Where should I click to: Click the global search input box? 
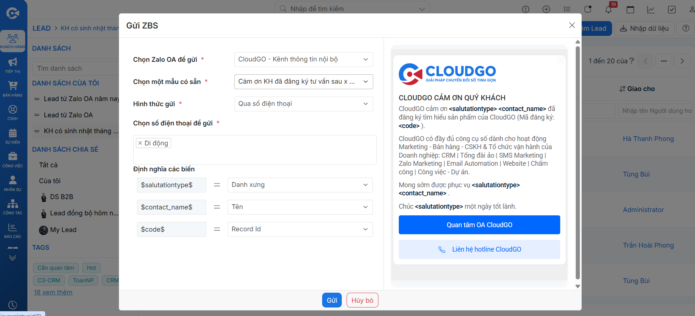pyautogui.click(x=352, y=9)
